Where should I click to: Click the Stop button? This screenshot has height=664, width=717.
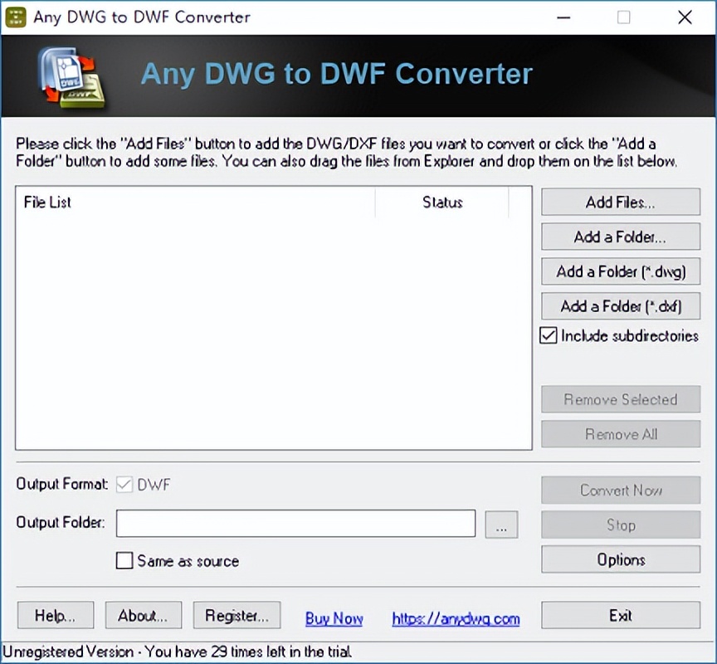[621, 525]
